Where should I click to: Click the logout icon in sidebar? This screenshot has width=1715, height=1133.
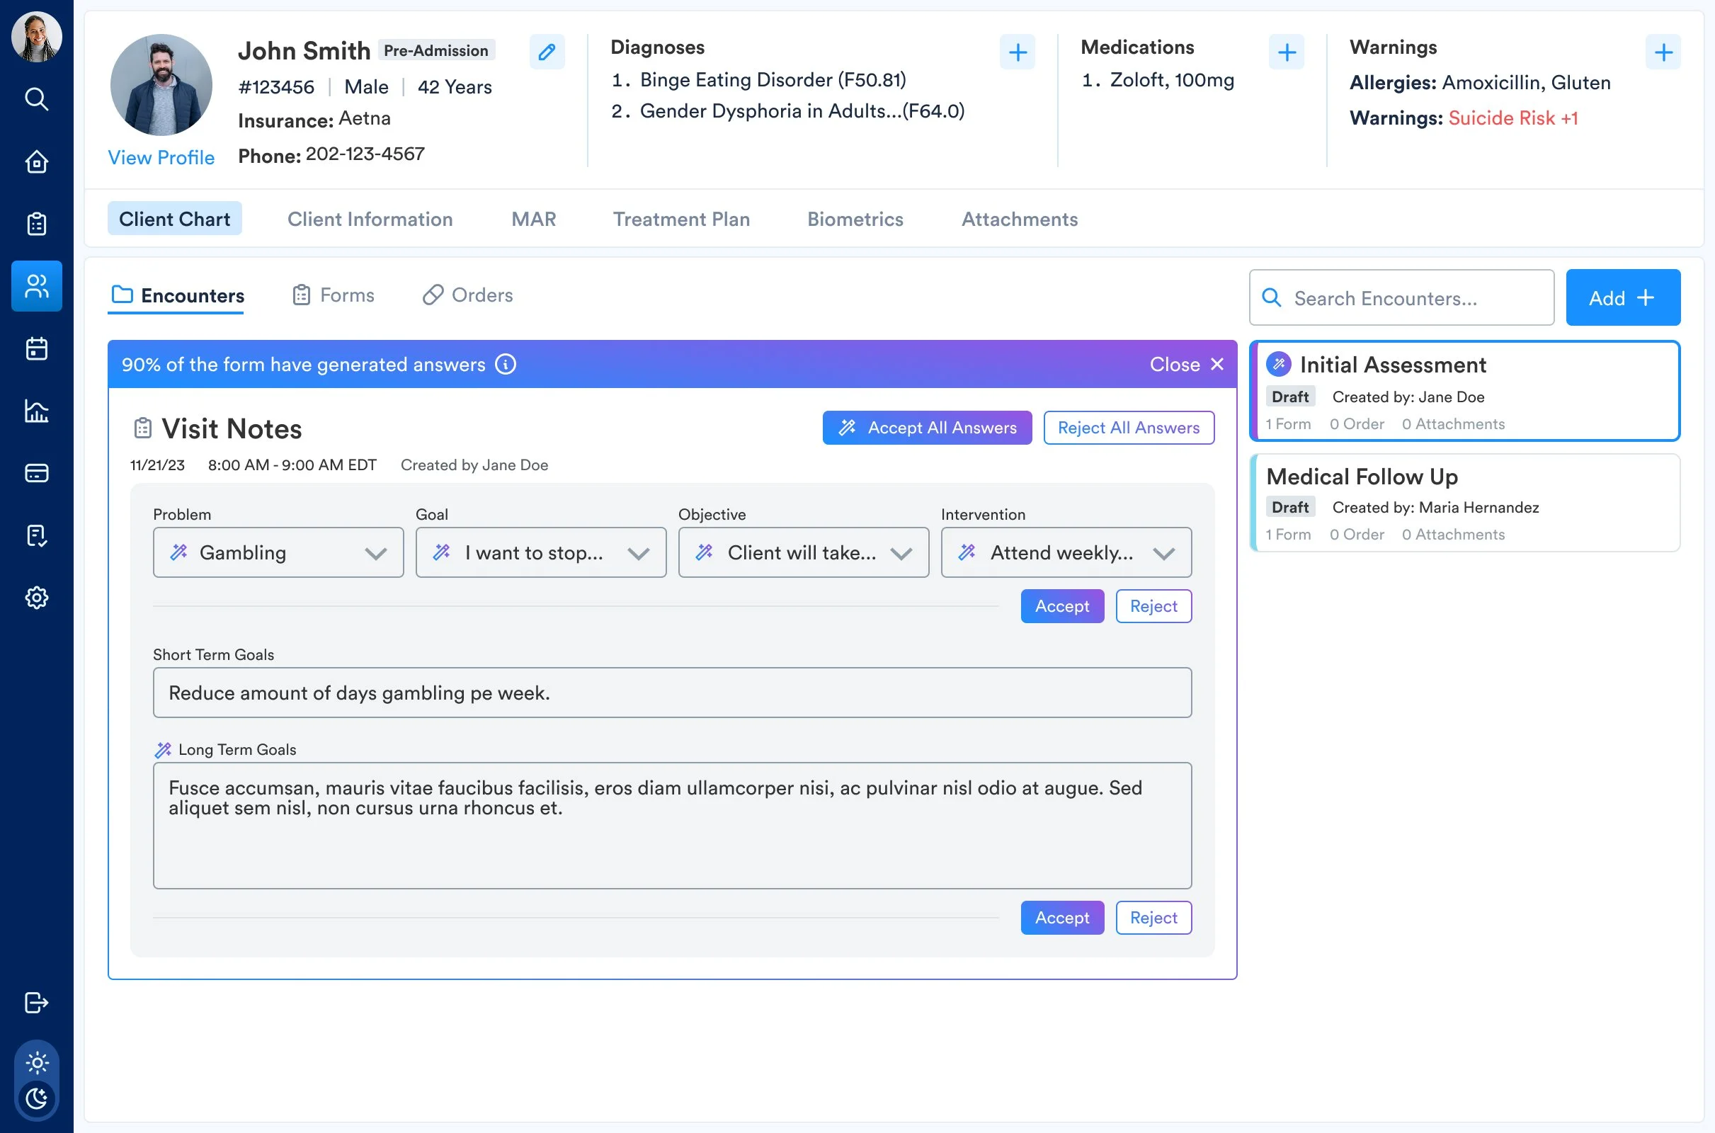[x=36, y=1003]
